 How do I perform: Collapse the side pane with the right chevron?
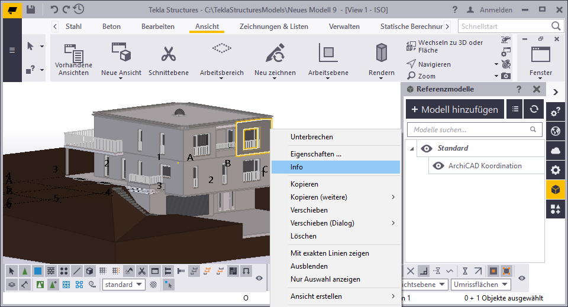tap(556, 92)
